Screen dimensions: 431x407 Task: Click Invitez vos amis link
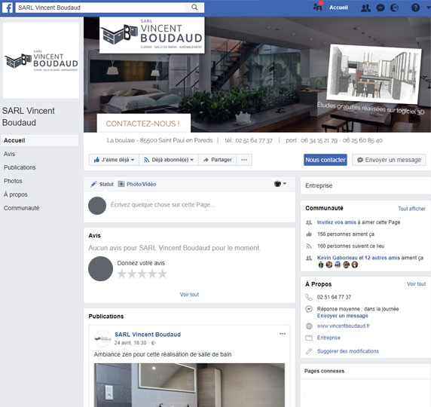pyautogui.click(x=337, y=222)
